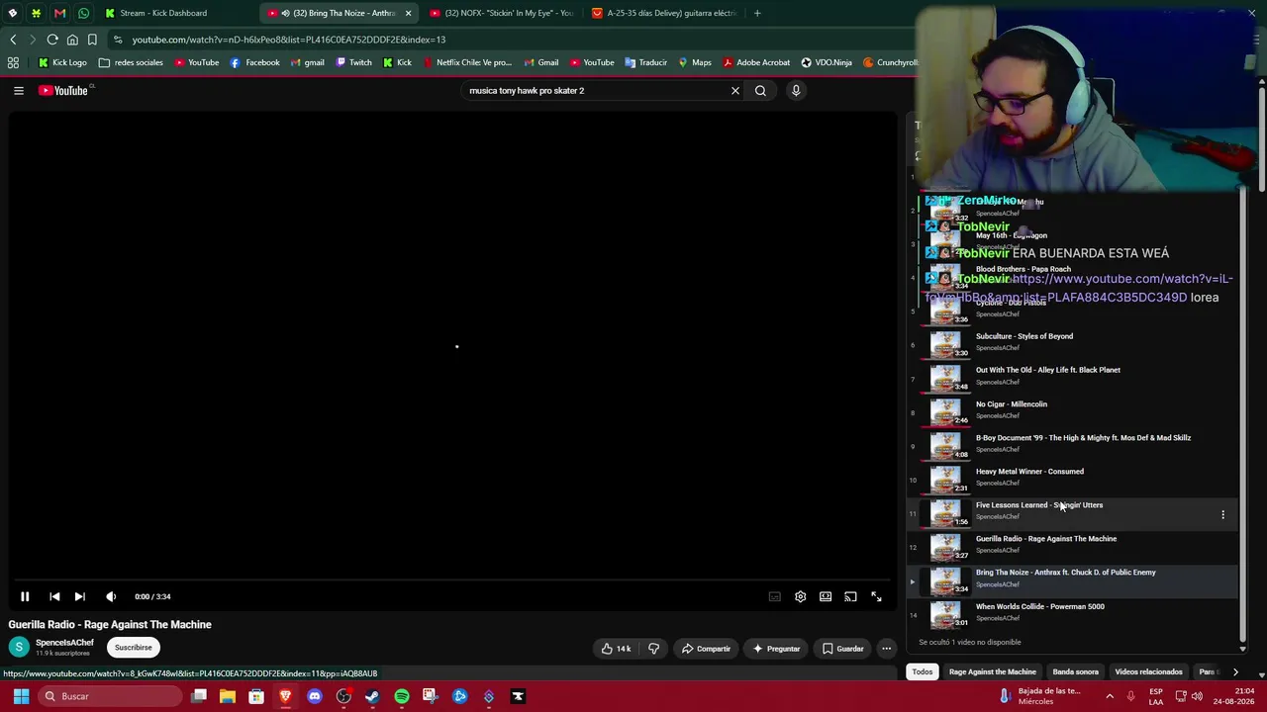Viewport: 1267px width, 712px height.
Task: Open options for Five Lessons Learned row
Action: click(1222, 514)
